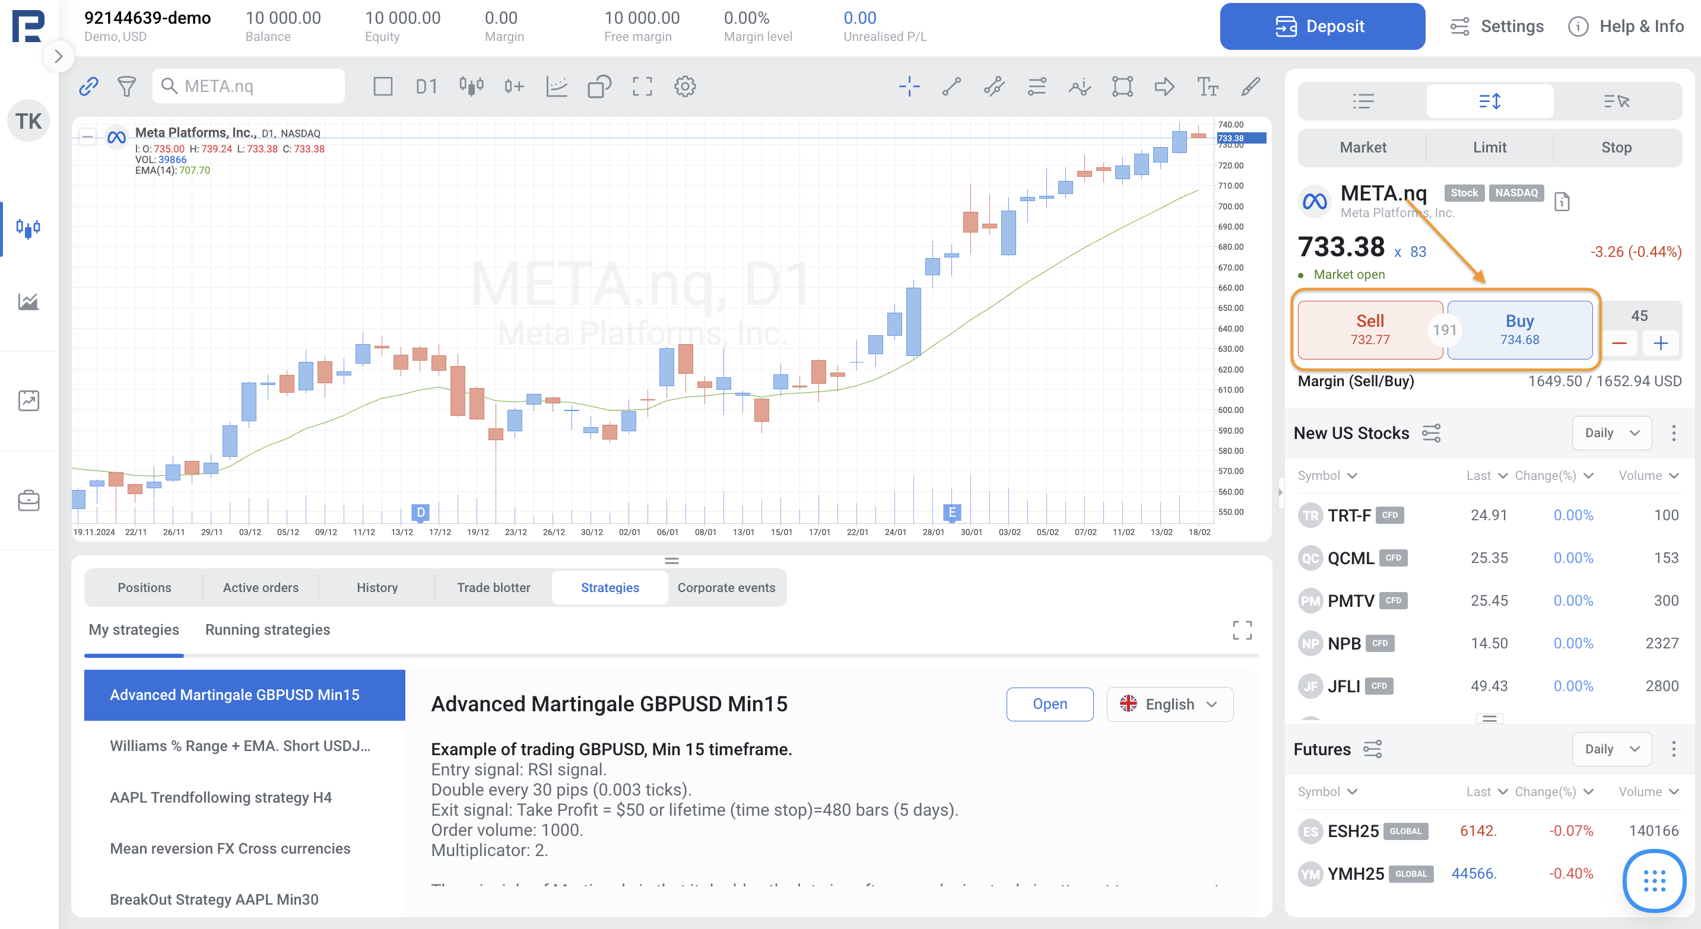Select the Limit order type
1701x929 pixels.
click(x=1489, y=147)
